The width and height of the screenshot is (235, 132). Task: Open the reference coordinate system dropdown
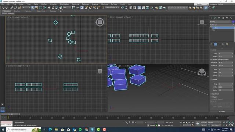67,7
